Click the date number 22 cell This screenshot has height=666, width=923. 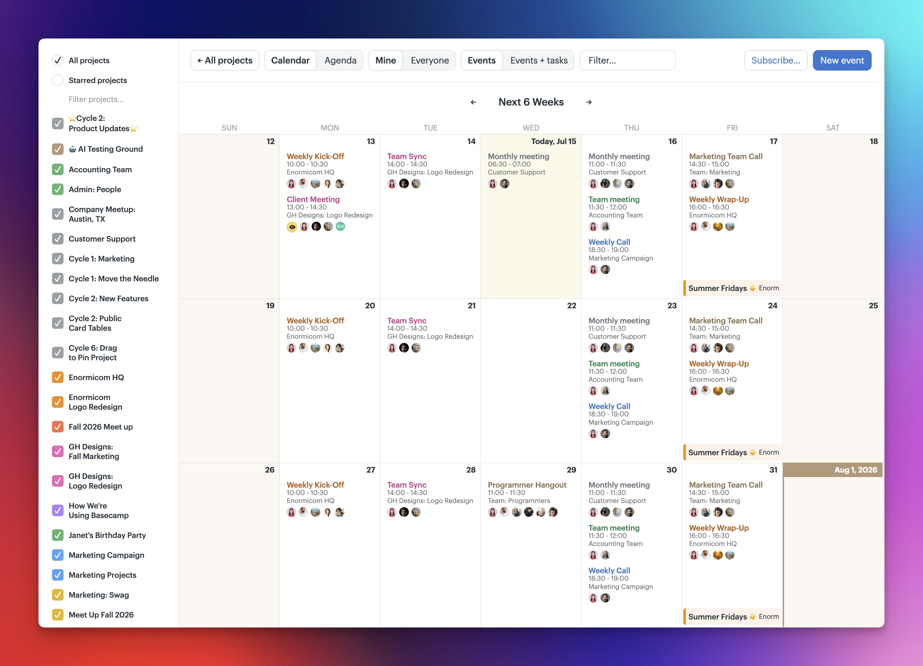tap(571, 305)
